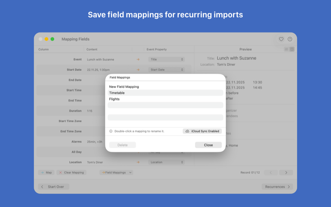
Task: Open the Field Mappings dropdown menu
Action: coord(116,172)
